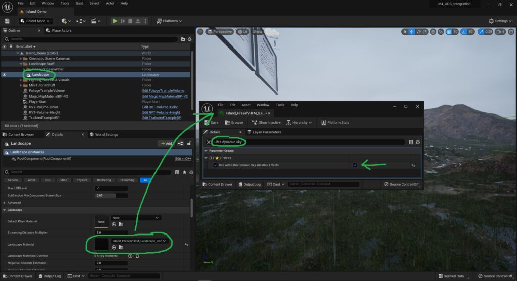Open the Landscape Material asset dropdown
This screenshot has height=281, width=517.
[138, 241]
